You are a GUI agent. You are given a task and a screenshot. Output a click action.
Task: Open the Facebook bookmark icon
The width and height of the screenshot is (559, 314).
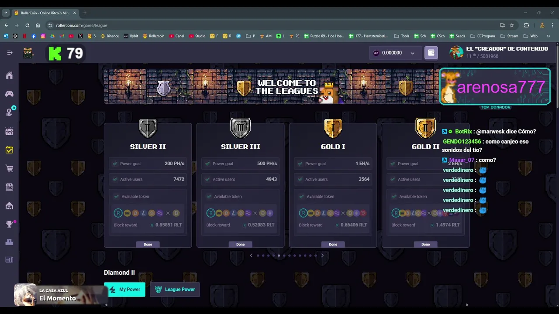pyautogui.click(x=34, y=36)
